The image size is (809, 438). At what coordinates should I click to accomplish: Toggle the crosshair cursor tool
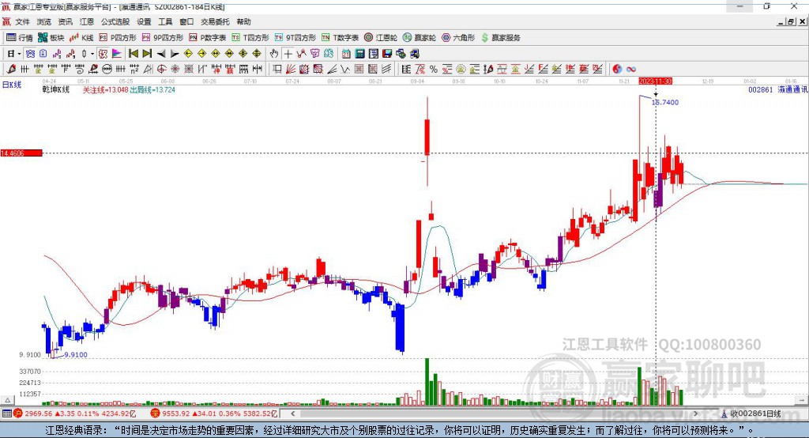288,54
